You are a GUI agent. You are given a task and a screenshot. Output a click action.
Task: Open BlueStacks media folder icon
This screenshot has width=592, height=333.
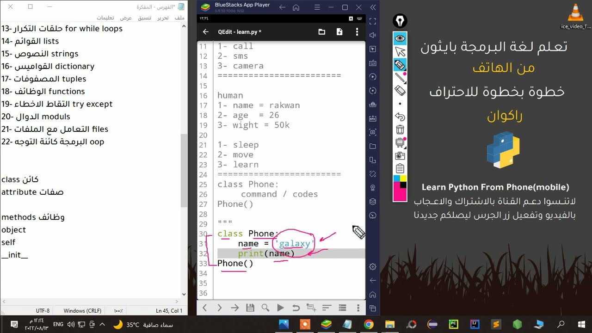[x=373, y=146]
